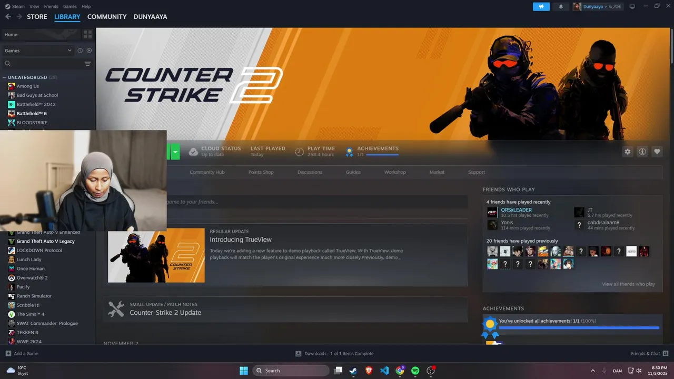Viewport: 674px width, 379px height.
Task: Open the View menu
Action: [x=34, y=6]
